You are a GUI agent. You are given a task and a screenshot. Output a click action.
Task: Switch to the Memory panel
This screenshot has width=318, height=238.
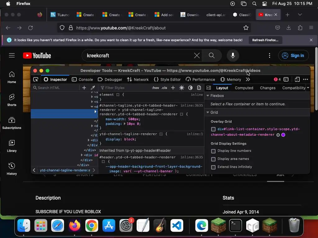tap(231, 80)
